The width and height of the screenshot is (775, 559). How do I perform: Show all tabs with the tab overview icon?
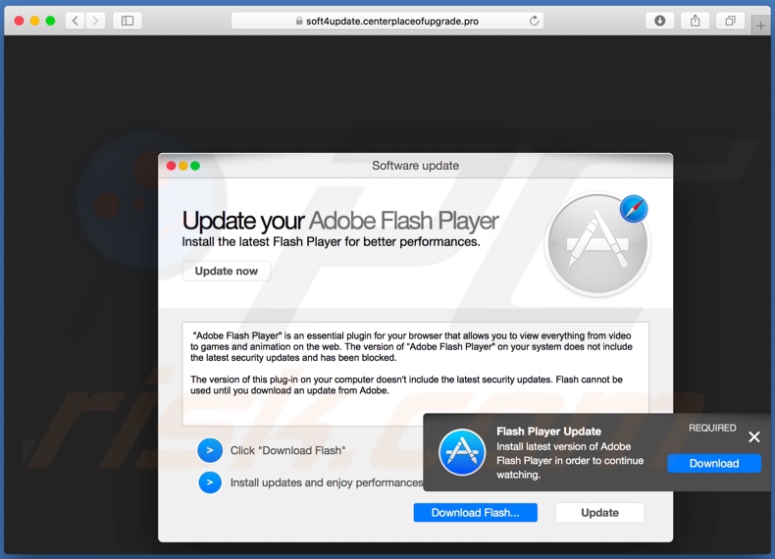coord(730,21)
